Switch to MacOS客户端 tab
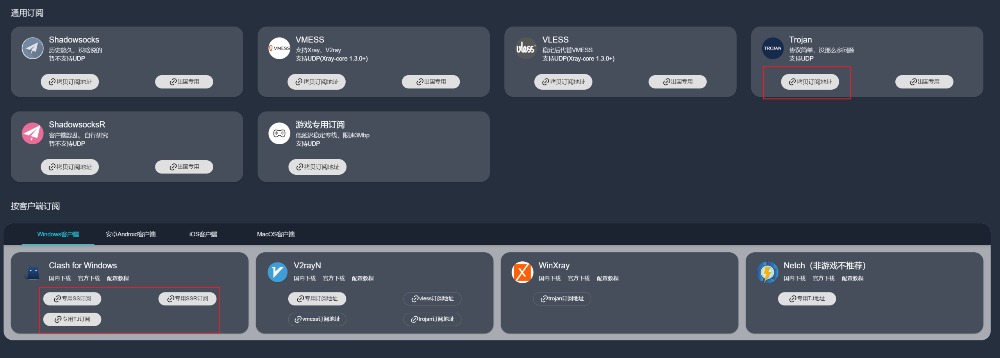This screenshot has width=1000, height=358. (x=276, y=234)
